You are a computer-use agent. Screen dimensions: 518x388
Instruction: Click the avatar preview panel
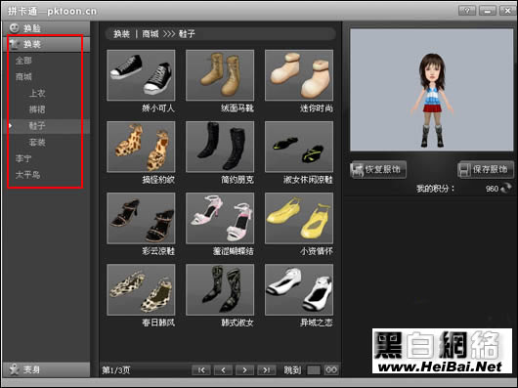432,90
